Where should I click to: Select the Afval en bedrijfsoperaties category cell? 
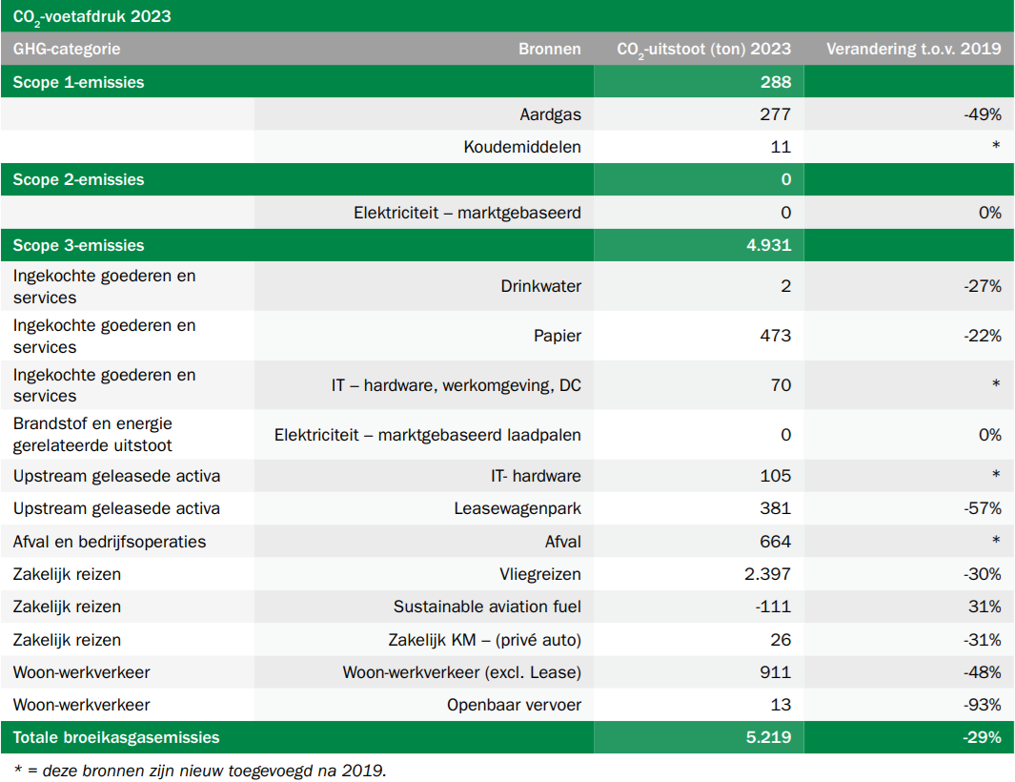click(x=110, y=542)
